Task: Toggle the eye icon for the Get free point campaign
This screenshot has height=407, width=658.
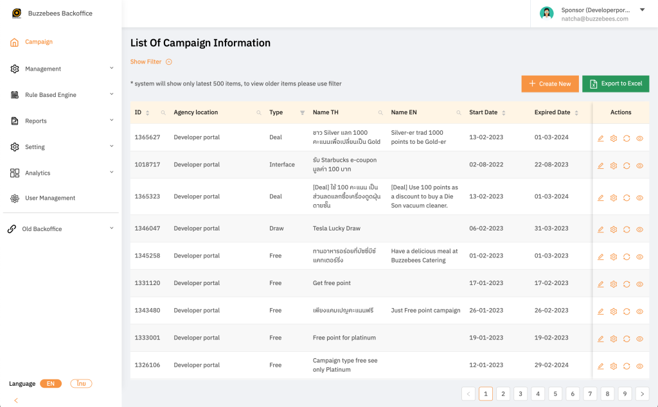Action: pyautogui.click(x=639, y=283)
